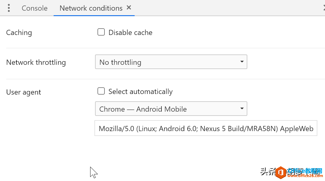Click the arrow on the throttling selector
The width and height of the screenshot is (325, 181).
click(x=242, y=62)
